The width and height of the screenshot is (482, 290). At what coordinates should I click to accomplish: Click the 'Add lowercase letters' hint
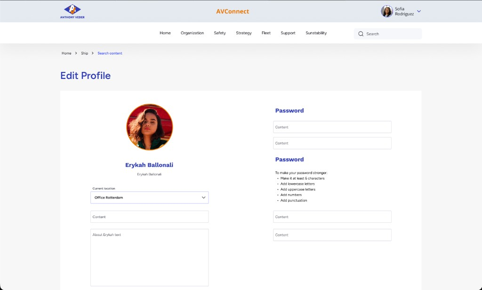coord(297,184)
